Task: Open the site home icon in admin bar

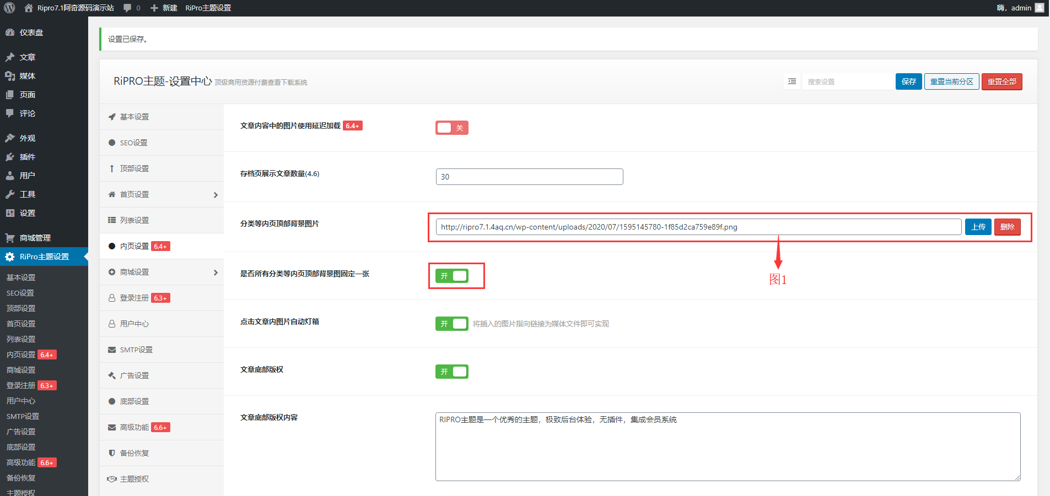Action: (x=29, y=8)
